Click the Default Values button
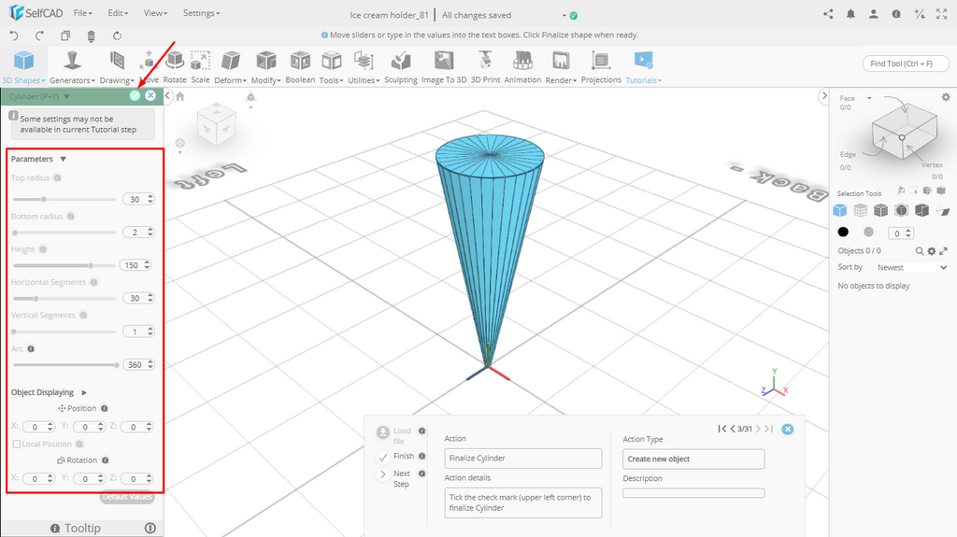Viewport: 957px width, 537px height. point(127,497)
